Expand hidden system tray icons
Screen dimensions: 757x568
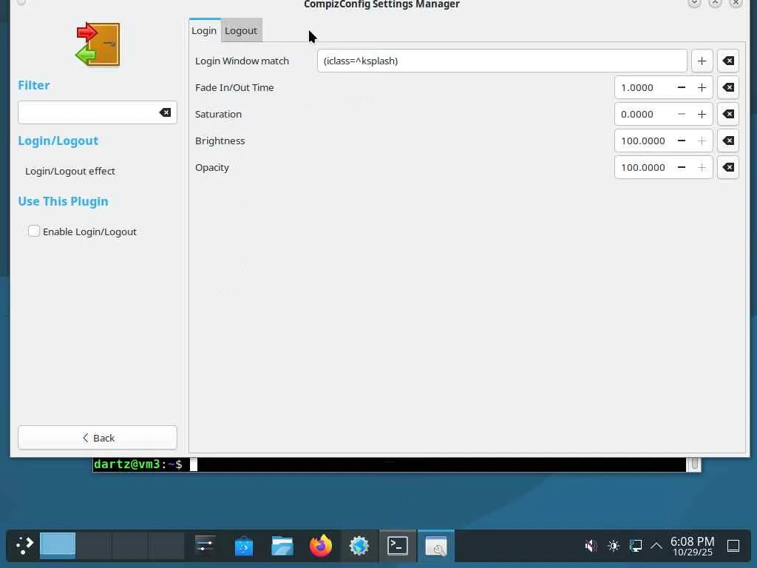[x=656, y=546]
